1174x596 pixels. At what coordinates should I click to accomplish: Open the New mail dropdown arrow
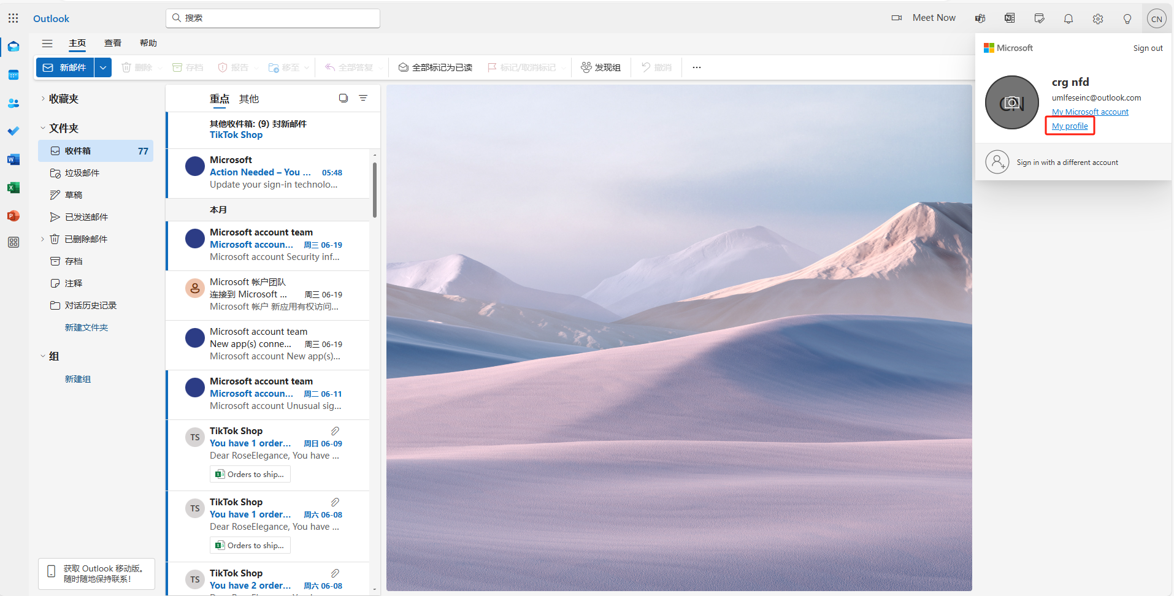103,67
